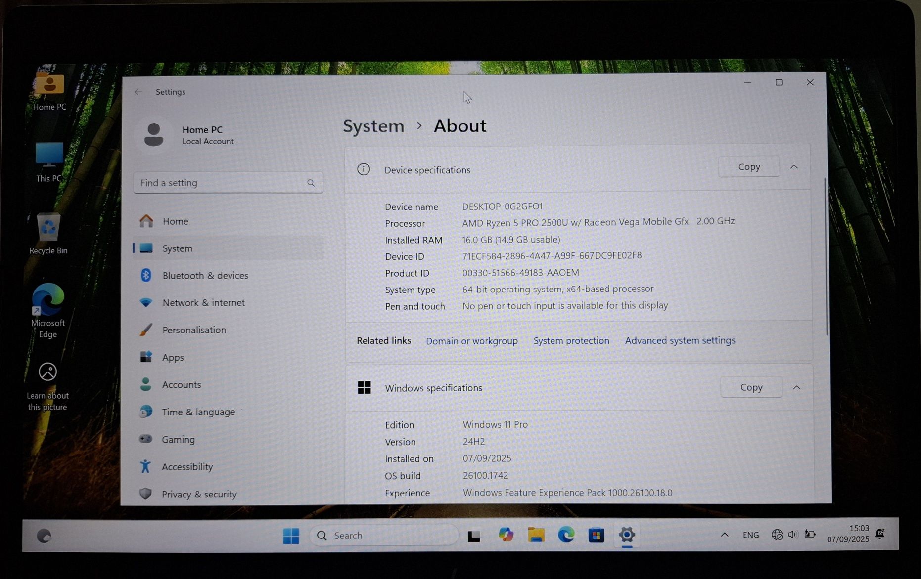Open the Domain or workgroup link
921x579 pixels.
tap(471, 341)
